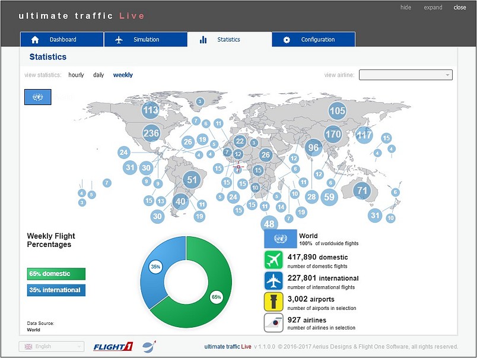
Task: Click the World UN flag beside '100% of worldwide flights'
Action: coord(281,239)
